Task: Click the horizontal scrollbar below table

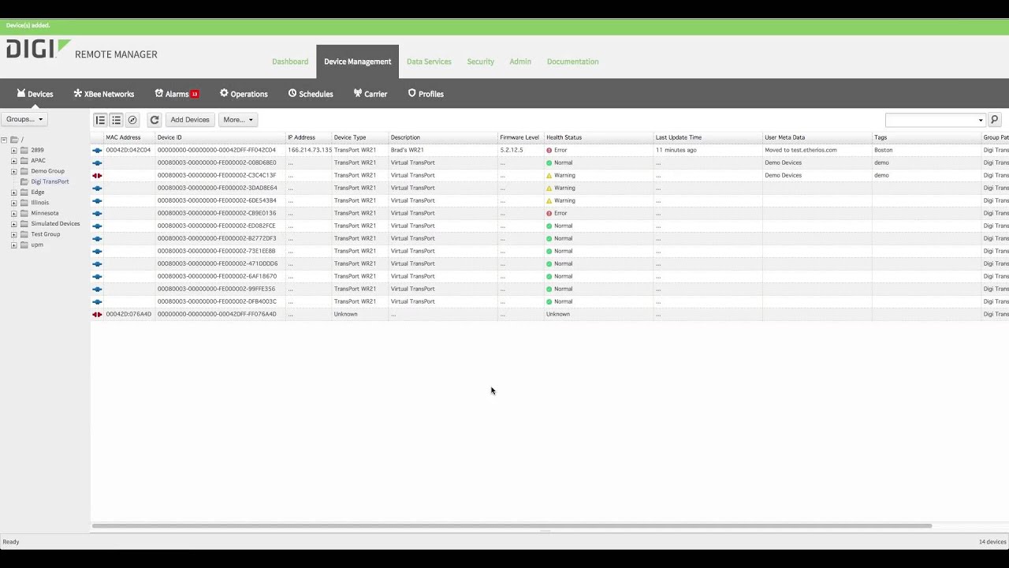Action: click(x=512, y=525)
